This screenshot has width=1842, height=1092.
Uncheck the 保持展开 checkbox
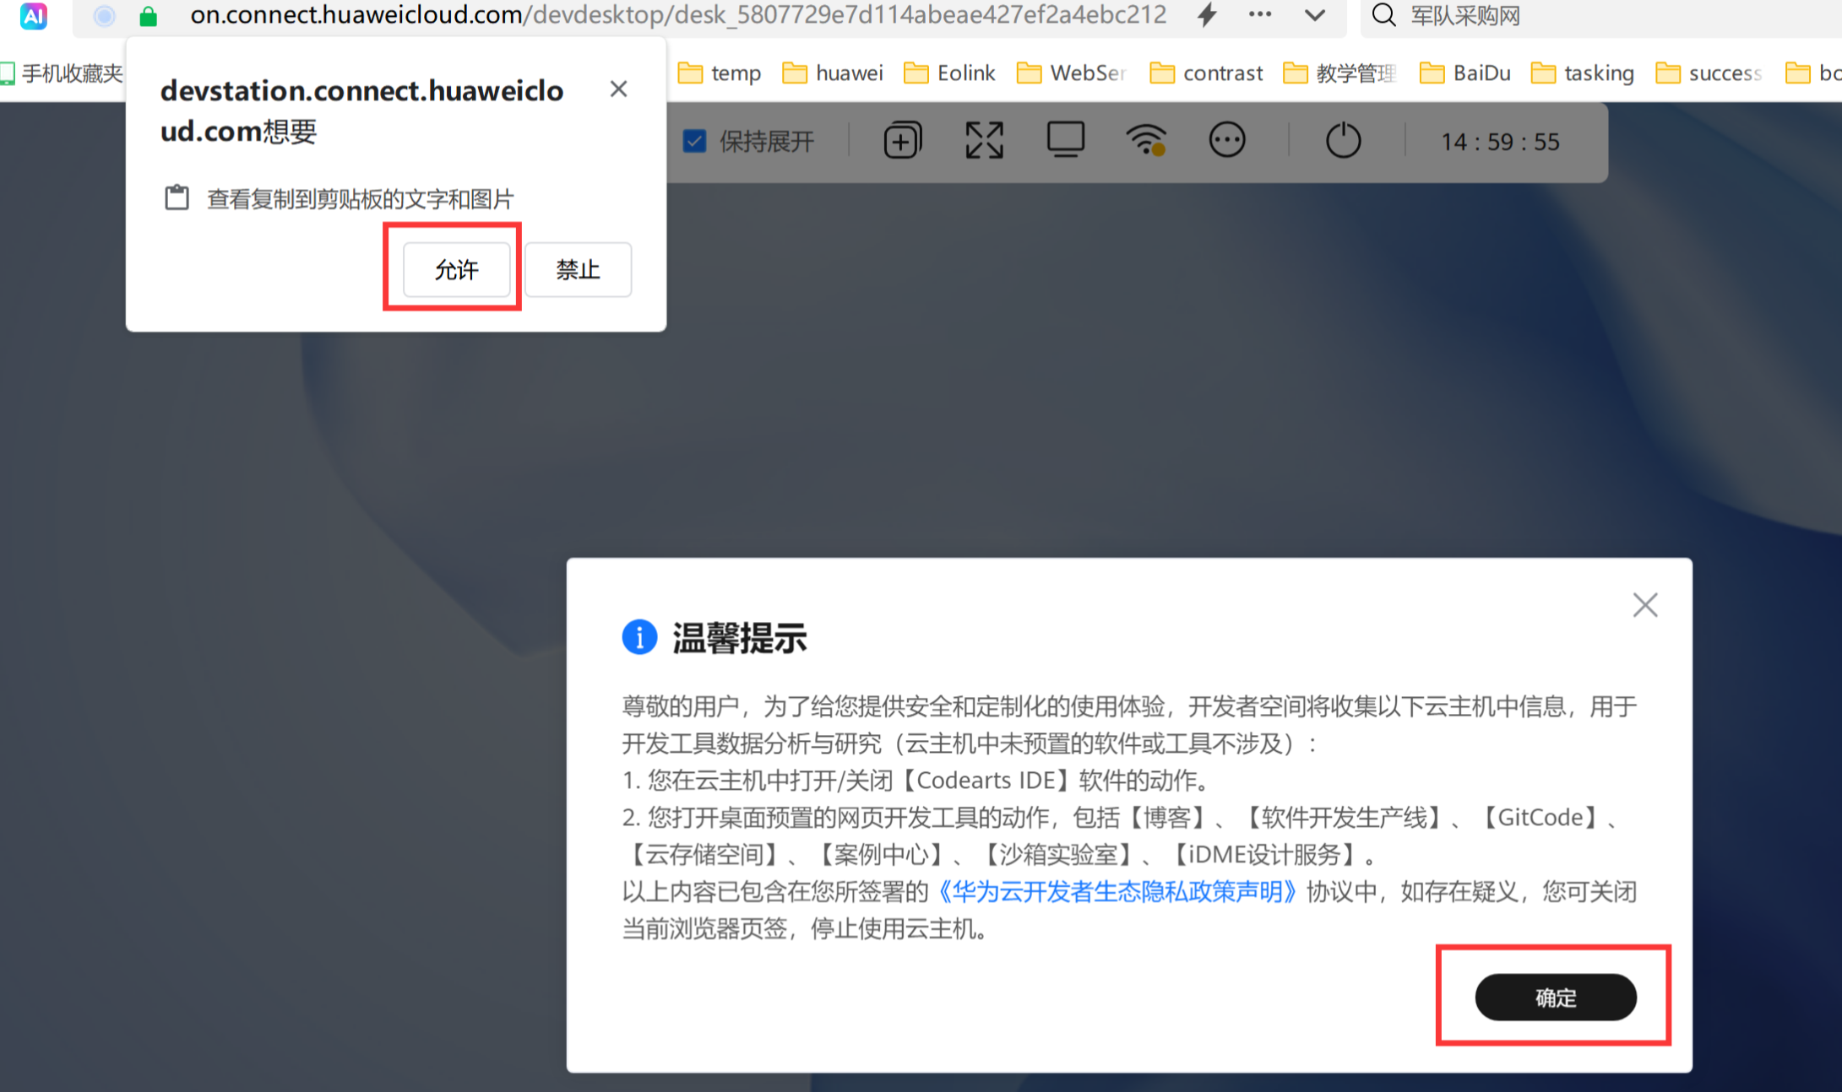click(x=694, y=141)
